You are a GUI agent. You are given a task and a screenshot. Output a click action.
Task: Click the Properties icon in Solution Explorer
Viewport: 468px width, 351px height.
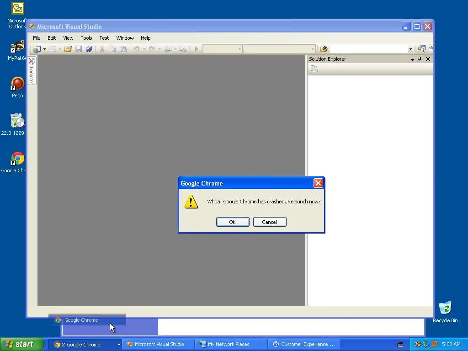click(x=314, y=69)
